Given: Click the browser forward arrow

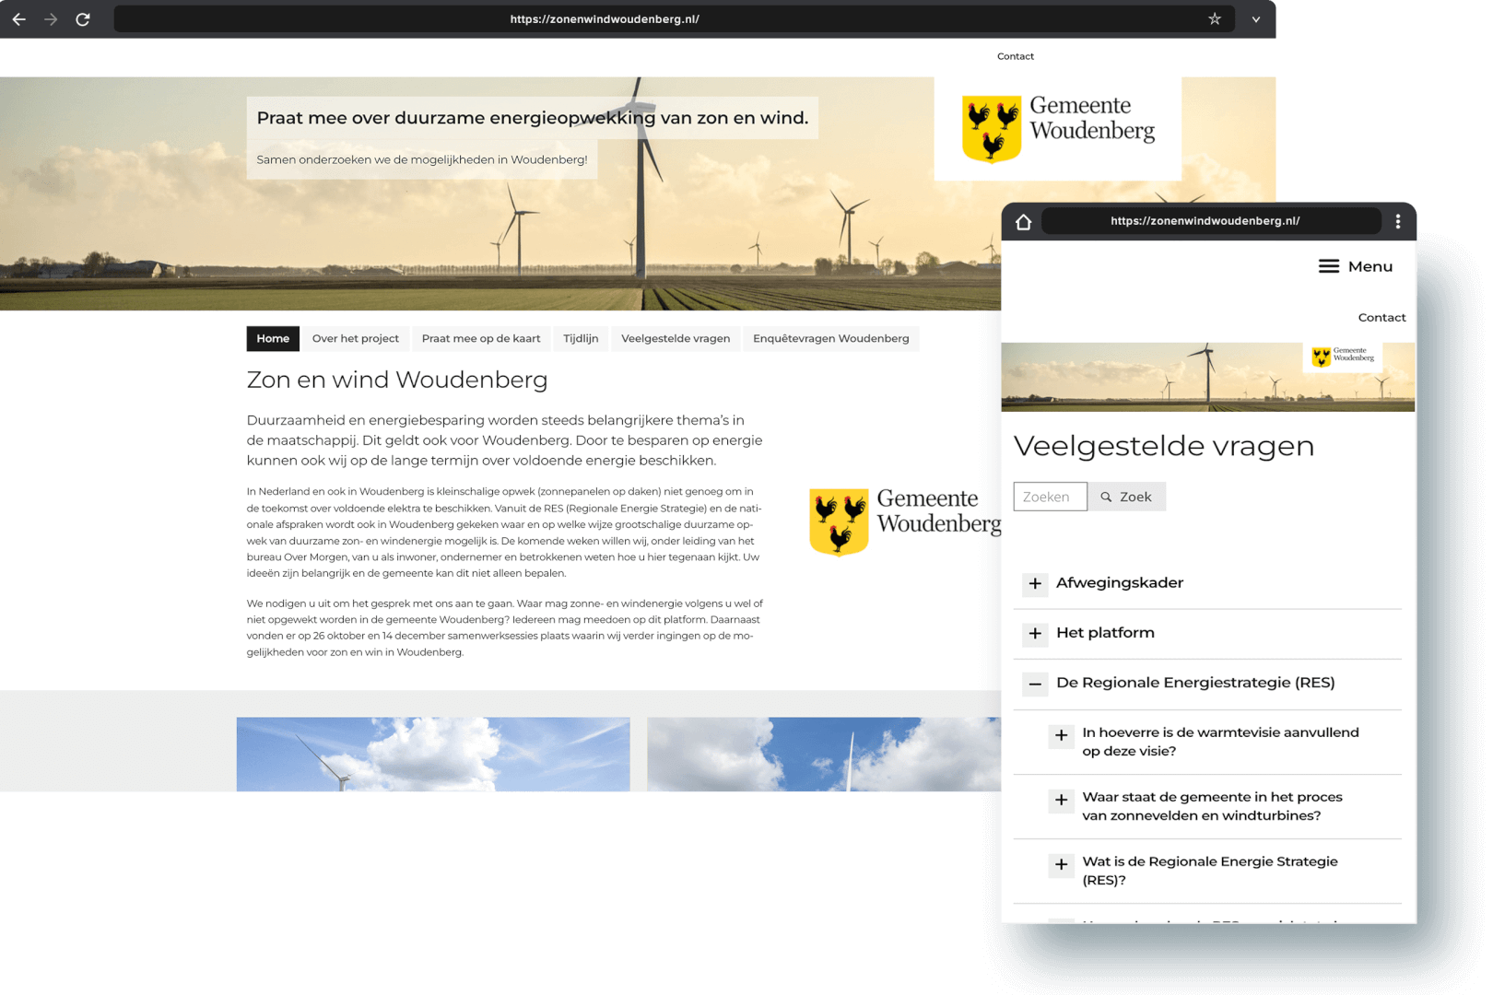Looking at the screenshot, I should [x=51, y=18].
